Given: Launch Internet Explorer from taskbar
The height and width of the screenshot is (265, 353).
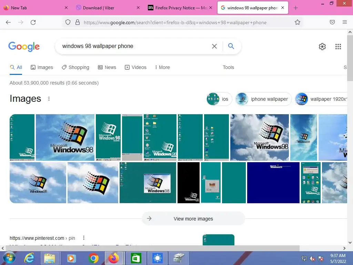Looking at the screenshot, I should [29, 258].
